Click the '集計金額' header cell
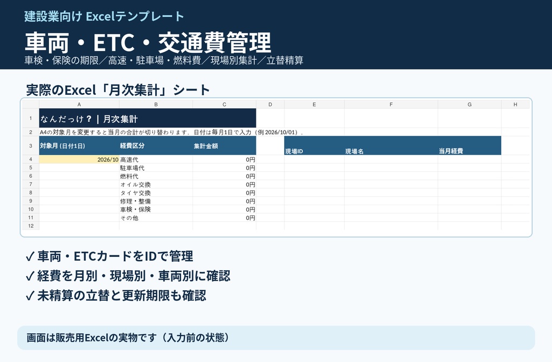This screenshot has width=552, height=362. click(x=224, y=145)
